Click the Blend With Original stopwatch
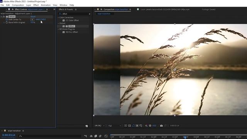This screenshot has height=139, width=247. click(7, 22)
